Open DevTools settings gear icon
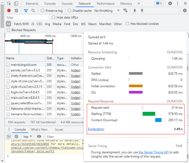The height and width of the screenshot is (163, 189). coord(170,3)
